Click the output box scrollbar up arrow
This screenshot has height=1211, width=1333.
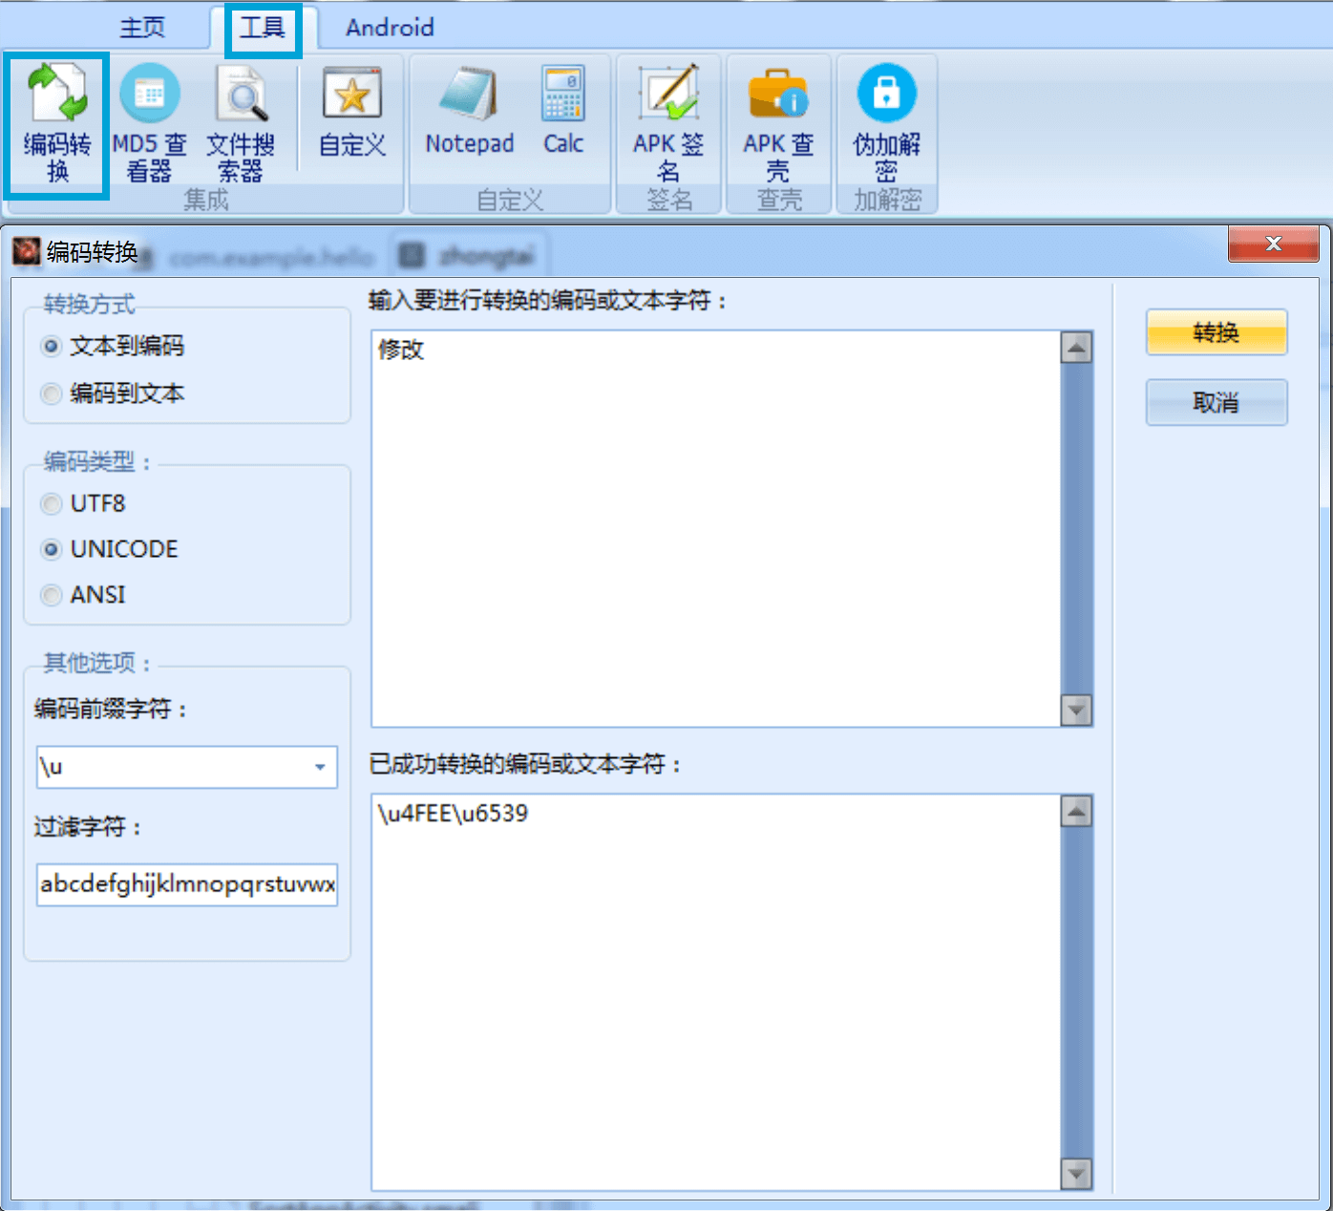[x=1076, y=812]
